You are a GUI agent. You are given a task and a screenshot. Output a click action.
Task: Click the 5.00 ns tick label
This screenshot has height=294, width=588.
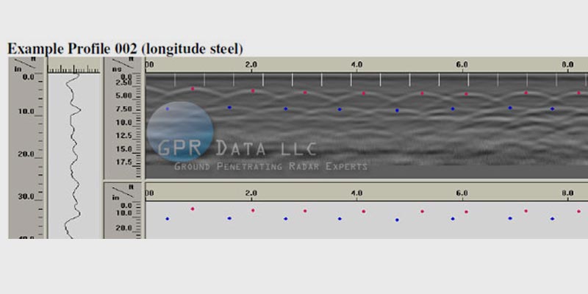(x=125, y=96)
